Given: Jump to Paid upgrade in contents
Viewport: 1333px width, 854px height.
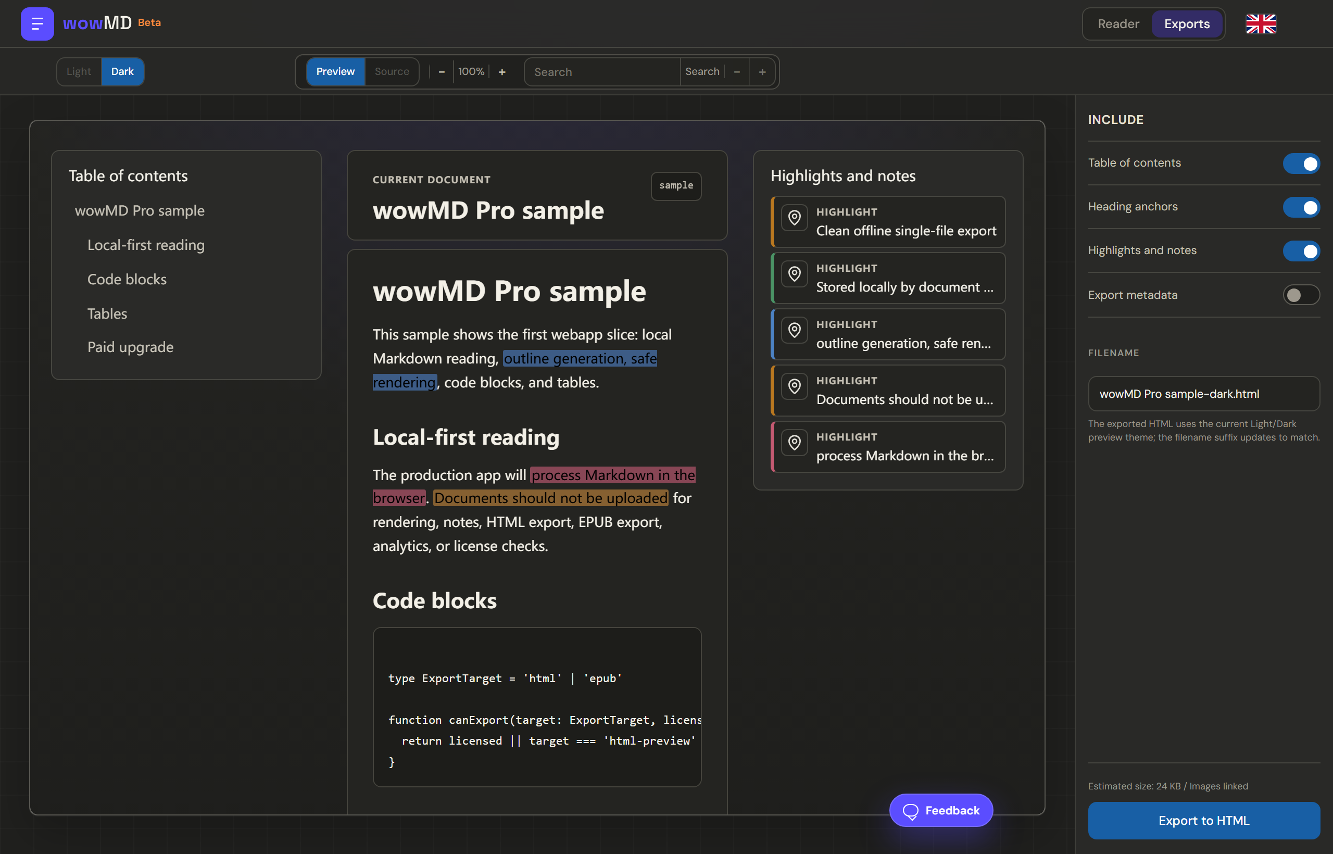Looking at the screenshot, I should (x=130, y=347).
